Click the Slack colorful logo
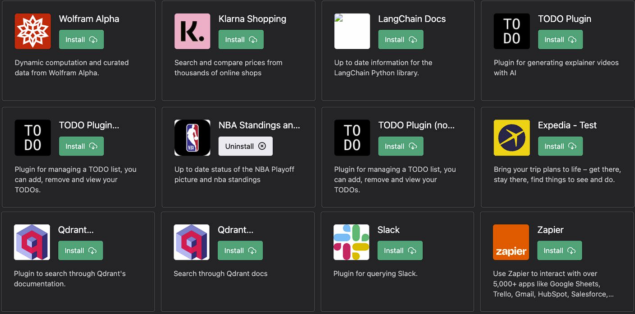Image resolution: width=635 pixels, height=314 pixels. [x=351, y=242]
